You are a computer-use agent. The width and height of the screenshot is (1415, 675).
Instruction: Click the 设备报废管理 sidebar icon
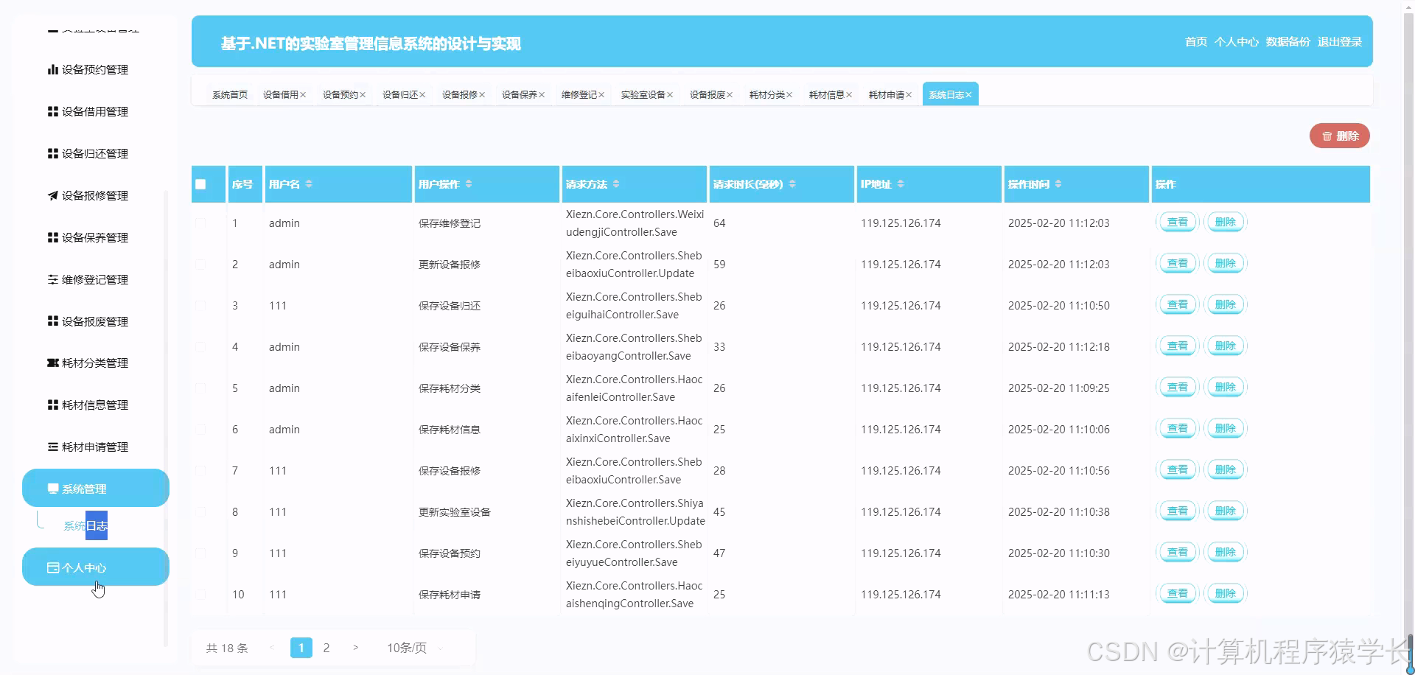[52, 321]
